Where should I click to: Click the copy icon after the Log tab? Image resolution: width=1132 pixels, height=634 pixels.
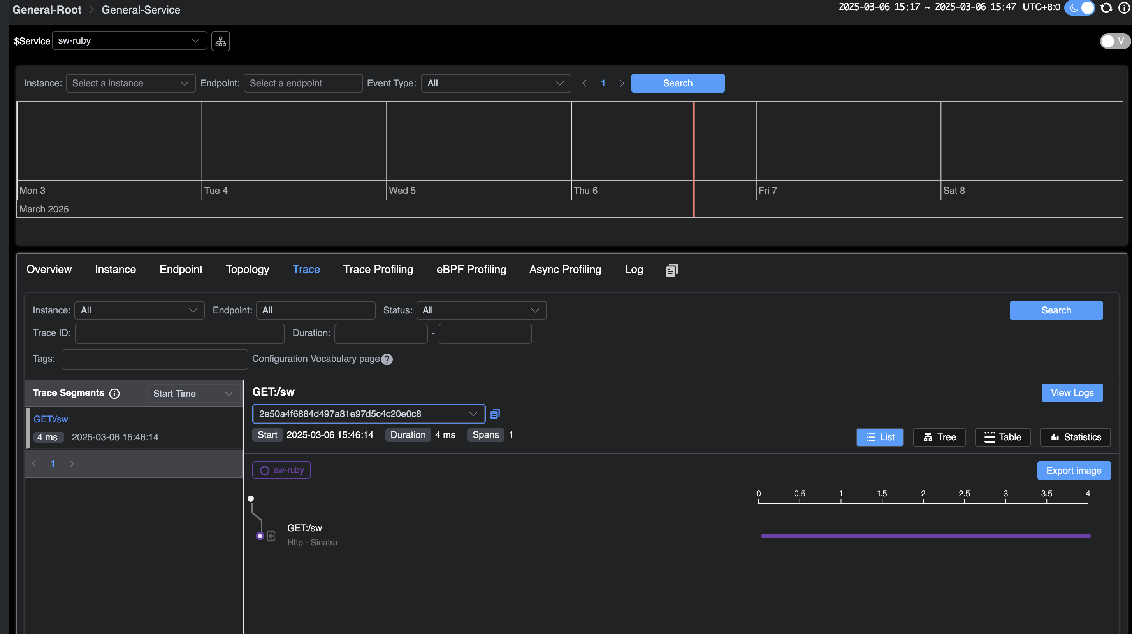click(671, 270)
